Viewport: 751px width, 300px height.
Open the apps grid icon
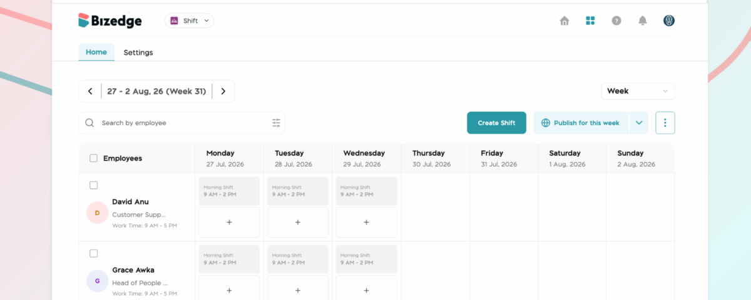(x=590, y=21)
